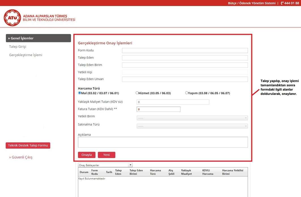
Task: Click the ATU university logo
Action: pyautogui.click(x=12, y=18)
